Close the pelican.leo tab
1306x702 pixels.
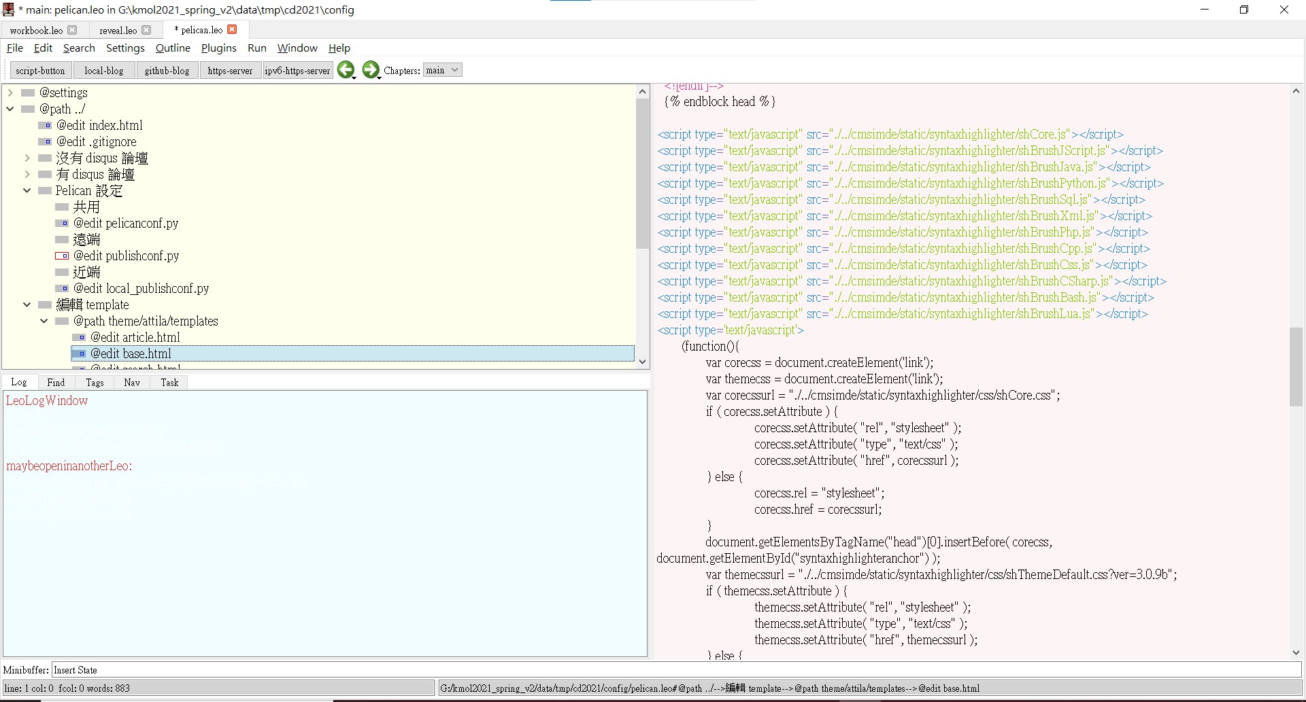coord(232,29)
